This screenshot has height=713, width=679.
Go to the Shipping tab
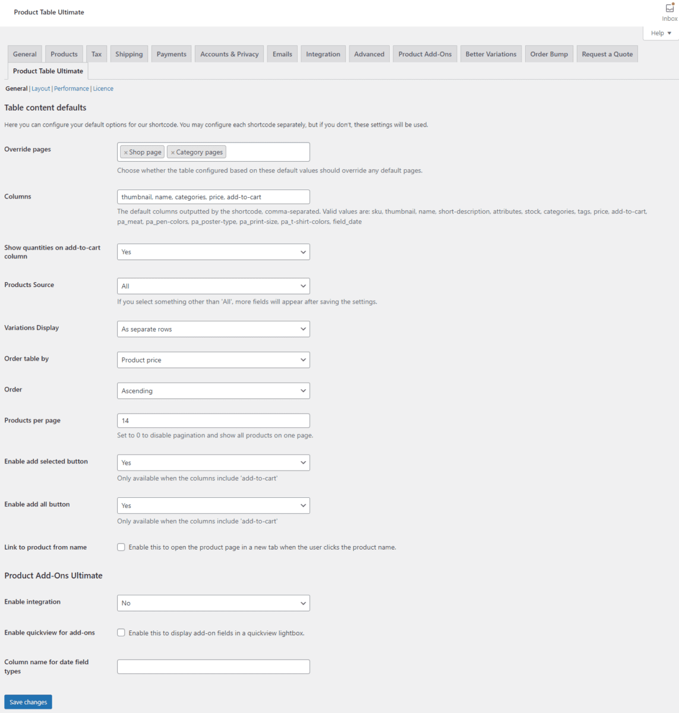pos(129,54)
